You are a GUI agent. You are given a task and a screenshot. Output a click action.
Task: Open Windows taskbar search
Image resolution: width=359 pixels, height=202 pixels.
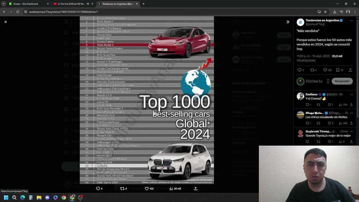14,198
